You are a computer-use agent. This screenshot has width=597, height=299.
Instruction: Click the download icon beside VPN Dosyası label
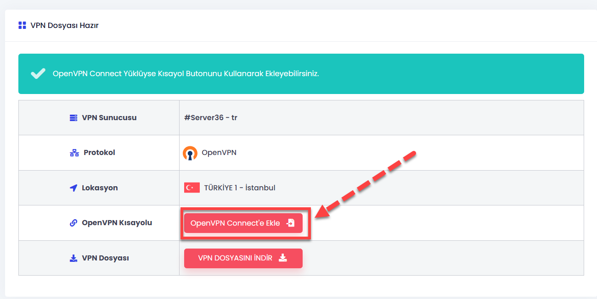coord(73,258)
